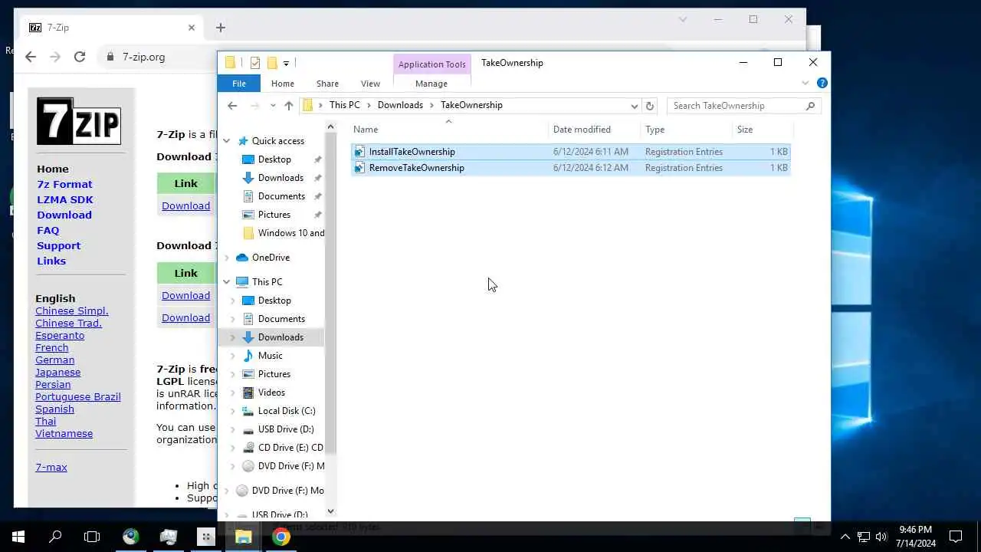Go back in File Explorer
Viewport: 981px width, 552px height.
tap(232, 106)
